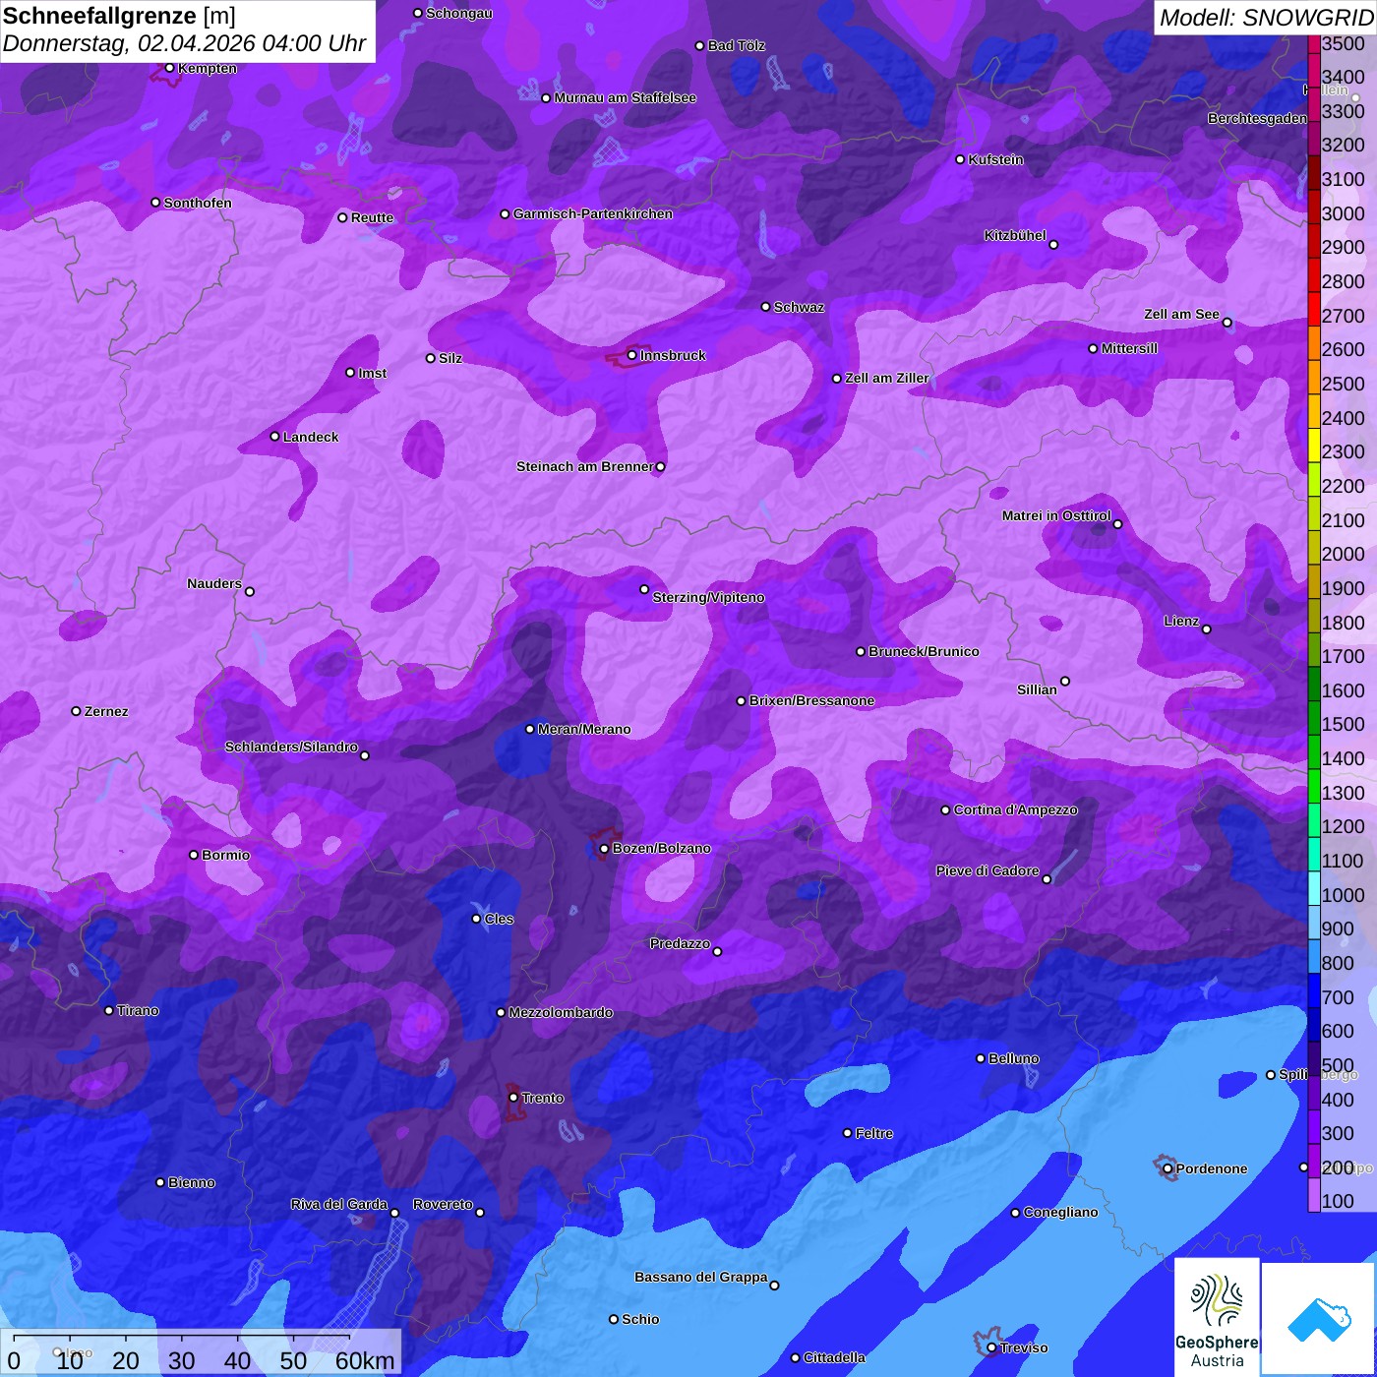The height and width of the screenshot is (1377, 1377).
Task: Click the Schwaz label
Action: tap(799, 307)
